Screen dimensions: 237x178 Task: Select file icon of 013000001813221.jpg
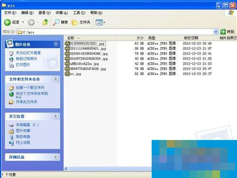pyautogui.click(x=67, y=43)
